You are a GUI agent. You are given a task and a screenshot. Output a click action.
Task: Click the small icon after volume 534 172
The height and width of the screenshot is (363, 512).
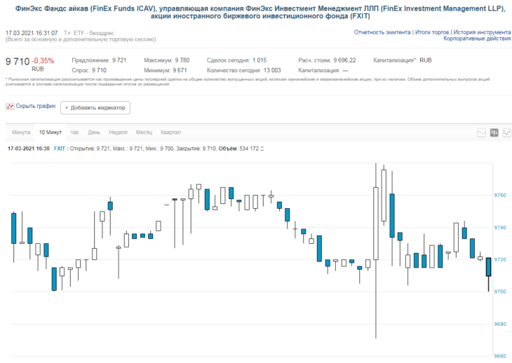262,149
